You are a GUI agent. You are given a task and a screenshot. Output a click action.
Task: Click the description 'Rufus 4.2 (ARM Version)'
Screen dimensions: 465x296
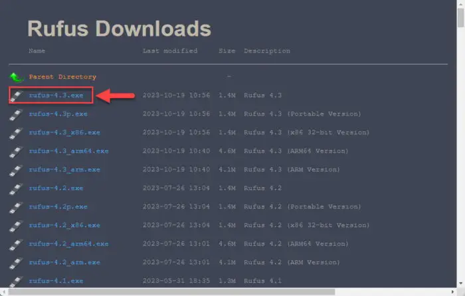[292, 262]
